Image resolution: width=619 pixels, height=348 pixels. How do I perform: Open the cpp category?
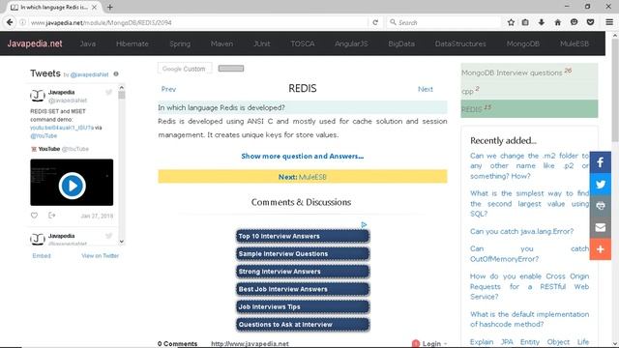(529, 90)
